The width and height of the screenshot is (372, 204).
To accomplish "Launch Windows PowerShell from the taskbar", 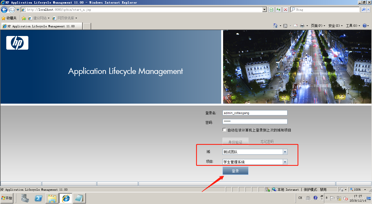I will 38,198.
